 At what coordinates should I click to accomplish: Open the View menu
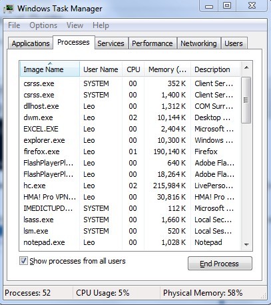point(75,25)
